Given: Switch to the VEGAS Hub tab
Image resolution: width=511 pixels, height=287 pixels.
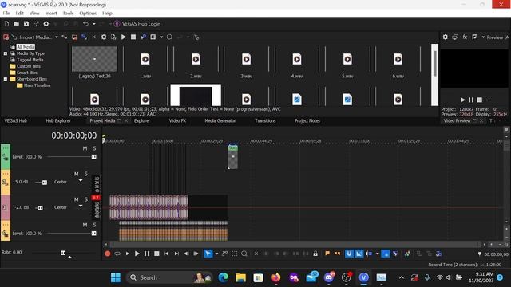Looking at the screenshot, I should (16, 120).
